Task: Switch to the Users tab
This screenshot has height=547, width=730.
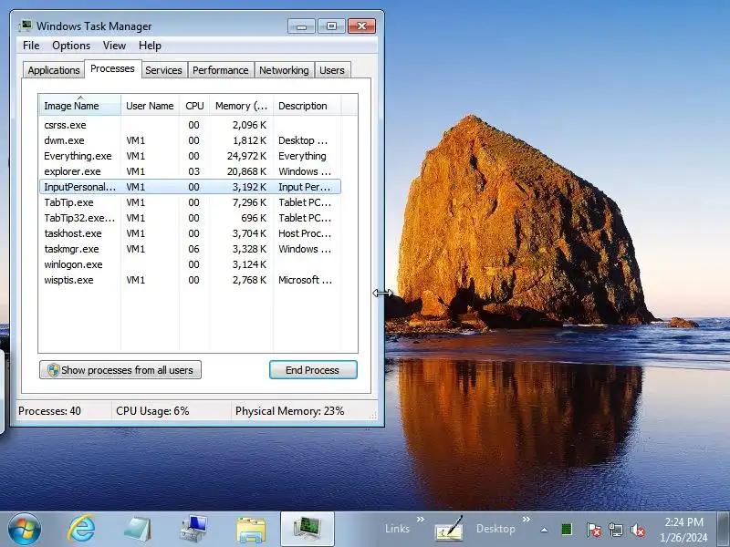Action: pyautogui.click(x=332, y=70)
